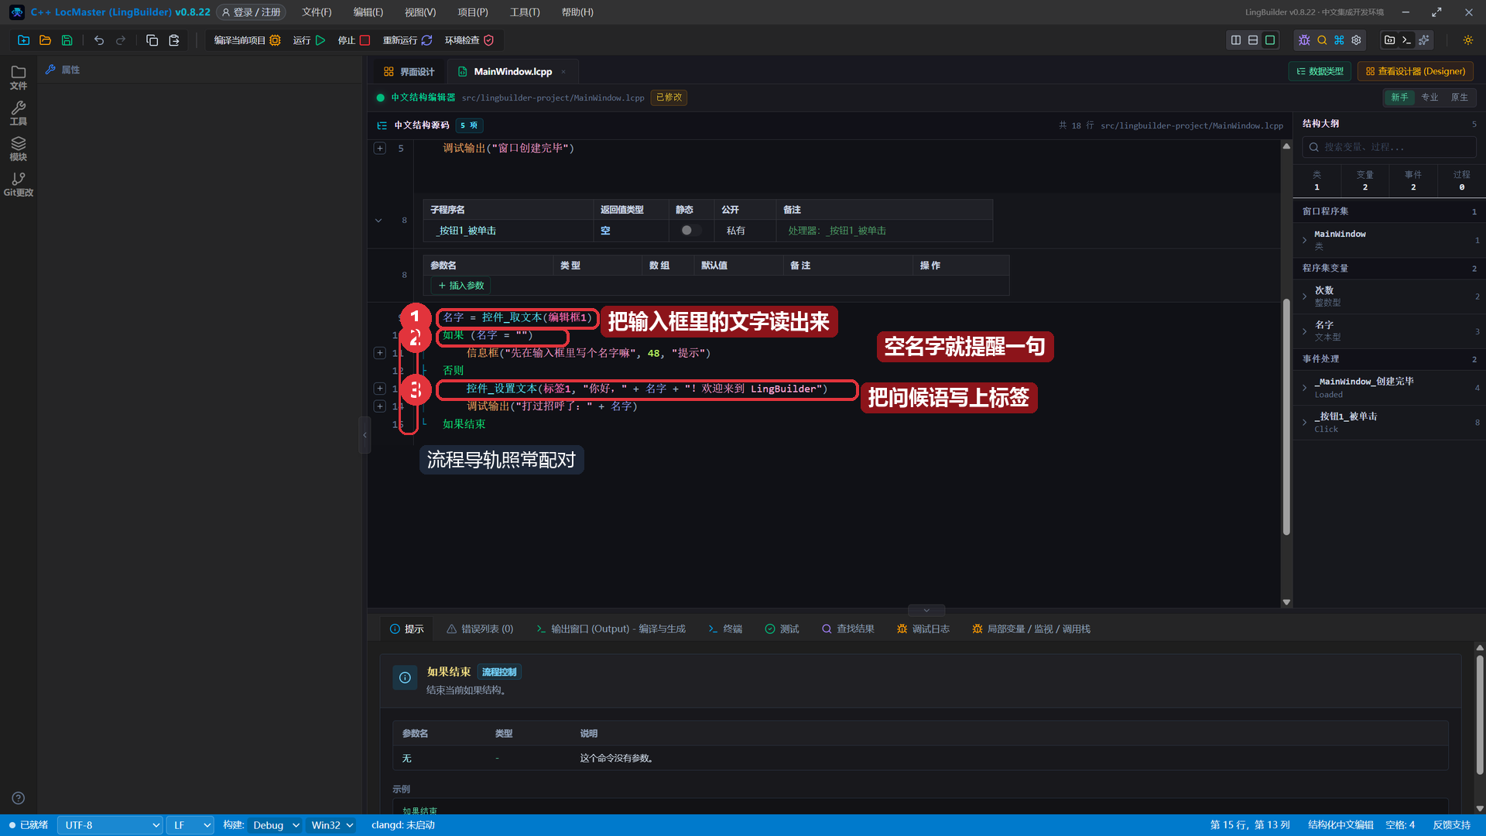The width and height of the screenshot is (1486, 836).
Task: Expand MainWindow class in outline
Action: [1304, 240]
